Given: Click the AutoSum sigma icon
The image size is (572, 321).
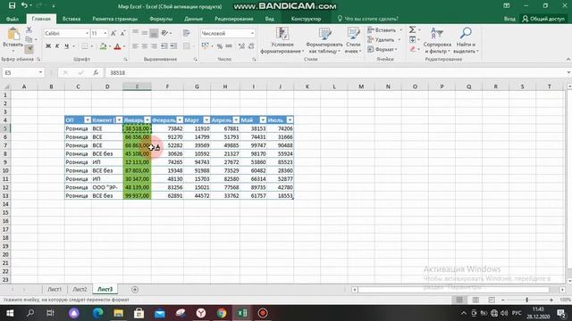Looking at the screenshot, I should pyautogui.click(x=412, y=29).
